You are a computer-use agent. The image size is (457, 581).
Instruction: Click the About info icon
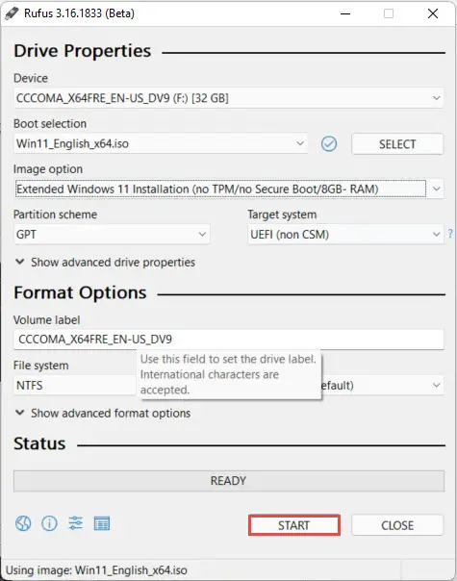(x=49, y=523)
